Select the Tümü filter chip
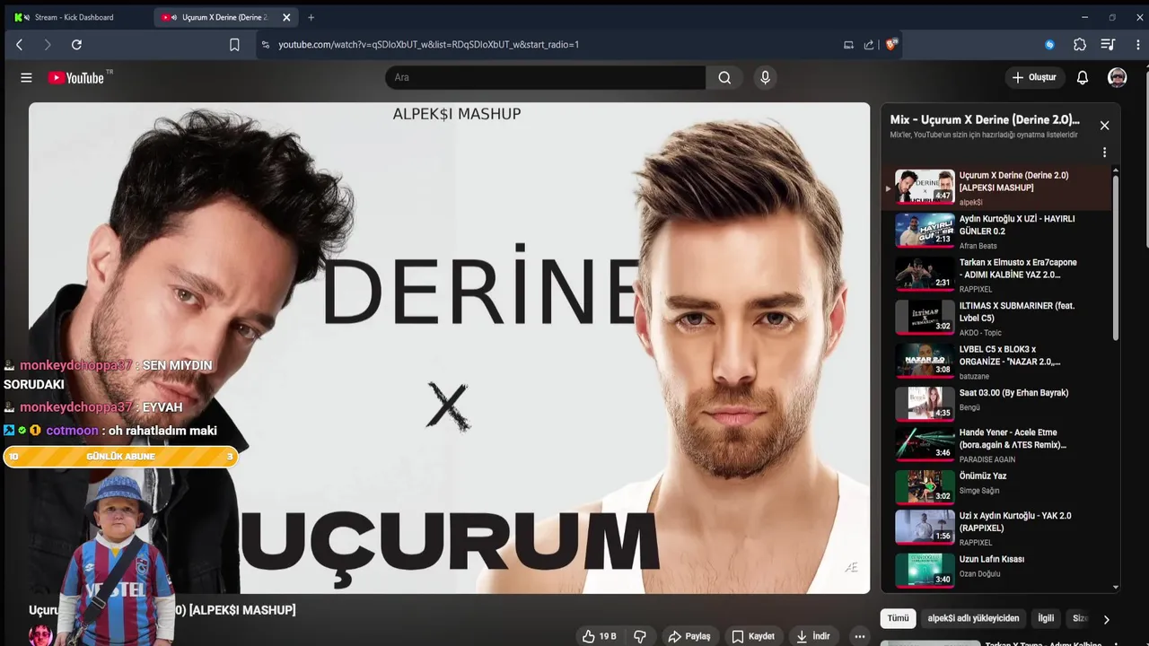This screenshot has width=1149, height=646. (x=898, y=618)
